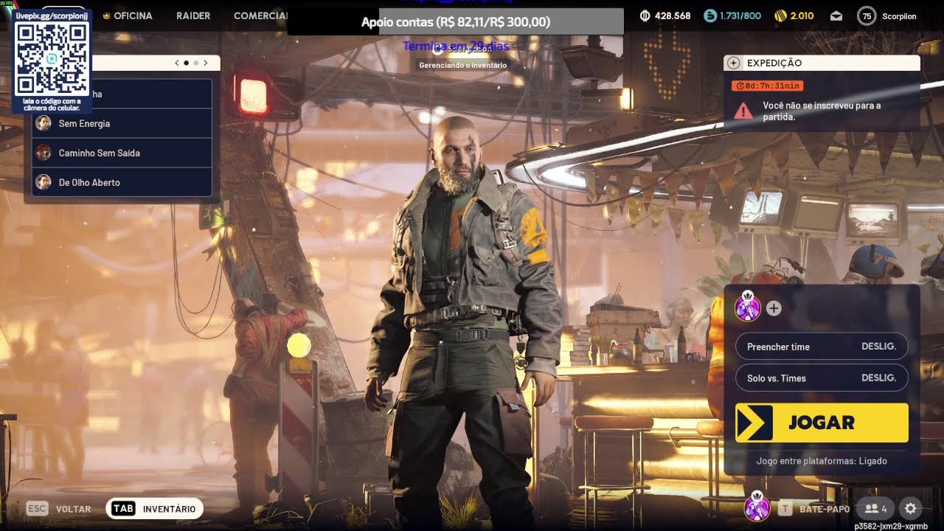The width and height of the screenshot is (944, 531).
Task: Click the 1.731/800 stash value
Action: tap(740, 15)
